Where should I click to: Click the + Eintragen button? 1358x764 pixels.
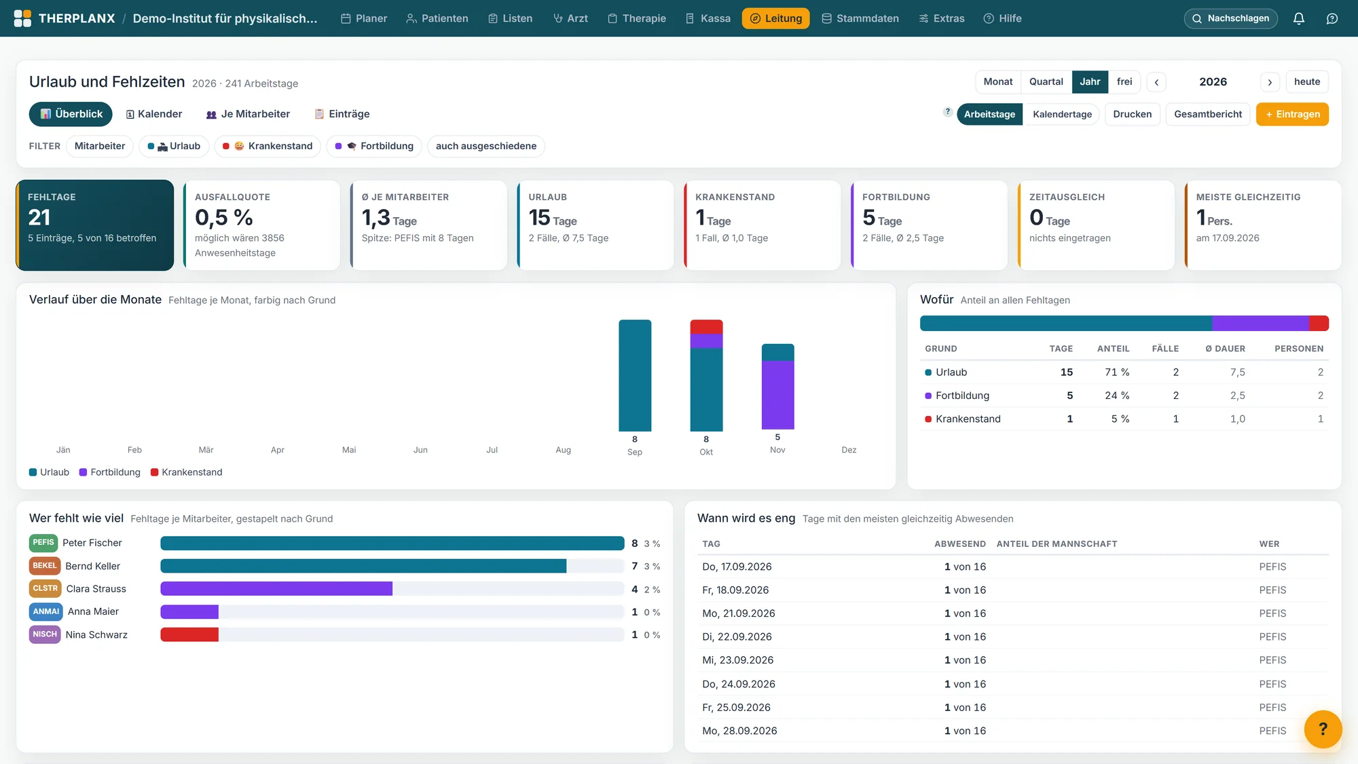click(x=1292, y=114)
